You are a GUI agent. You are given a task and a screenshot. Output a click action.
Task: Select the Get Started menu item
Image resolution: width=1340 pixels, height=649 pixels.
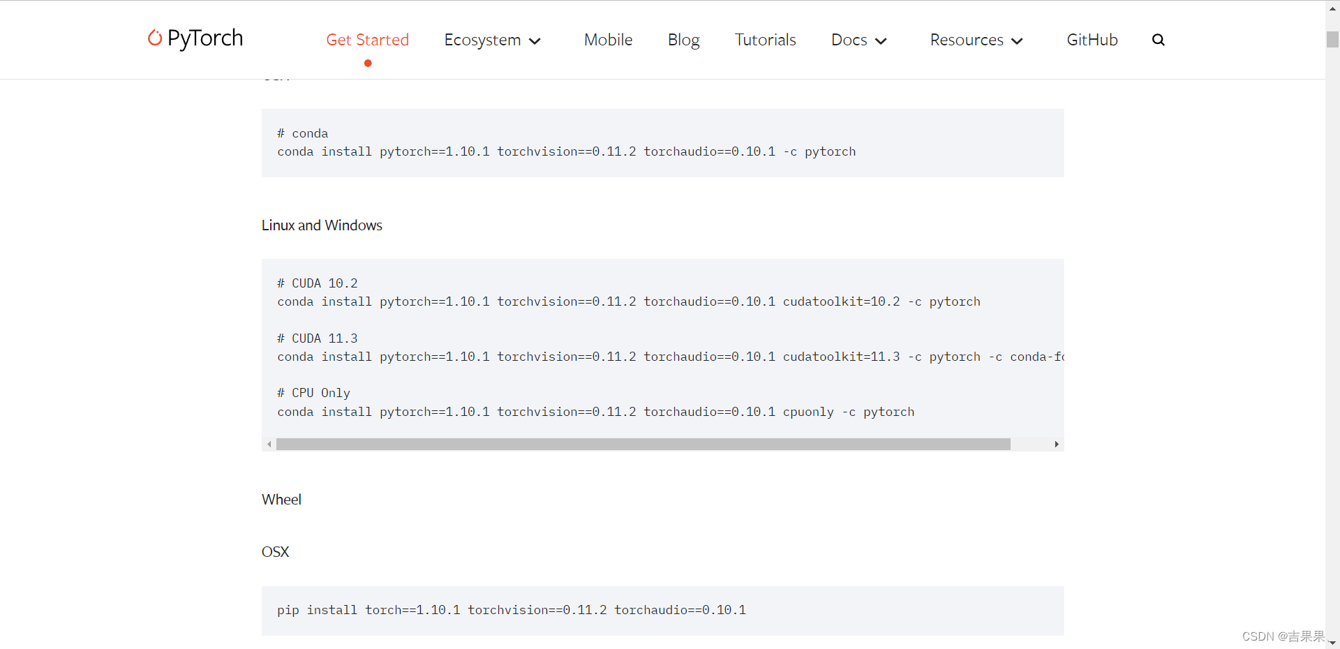click(x=368, y=40)
